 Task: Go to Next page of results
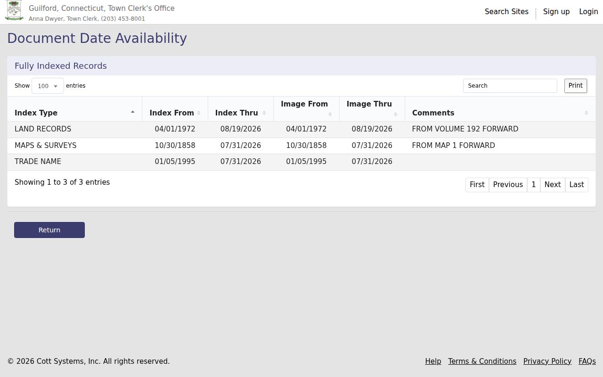[553, 185]
